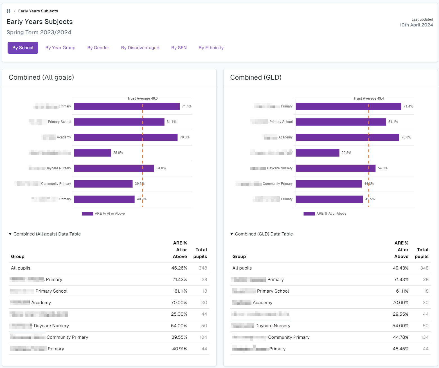Screen dimensions: 439x368
Task: Open the By Ethnicity tab
Action: click(x=211, y=48)
